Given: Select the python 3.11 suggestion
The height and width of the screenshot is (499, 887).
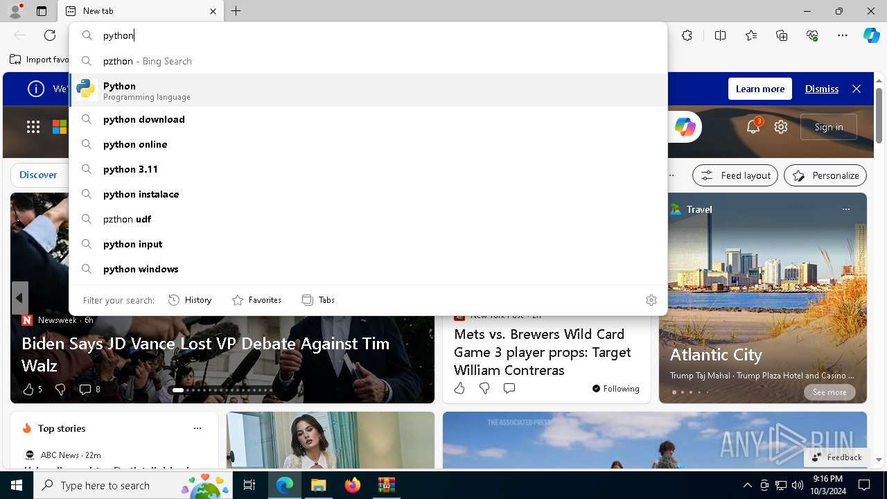Looking at the screenshot, I should tap(368, 169).
